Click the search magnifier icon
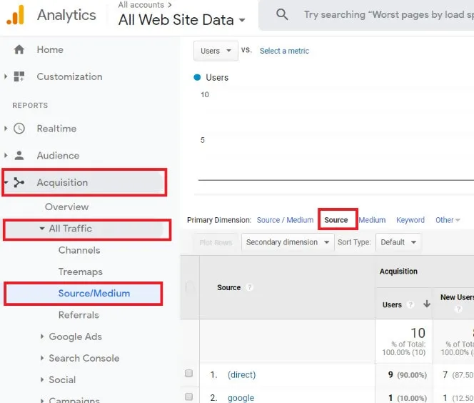 pyautogui.click(x=282, y=15)
